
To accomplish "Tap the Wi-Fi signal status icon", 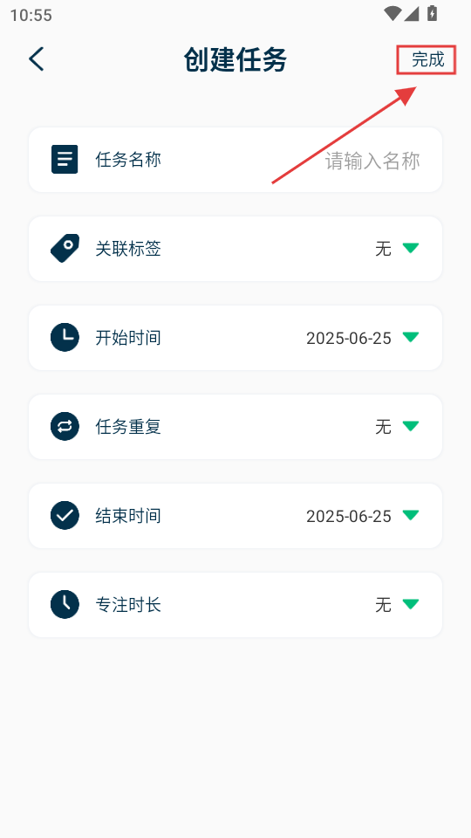I will point(392,14).
